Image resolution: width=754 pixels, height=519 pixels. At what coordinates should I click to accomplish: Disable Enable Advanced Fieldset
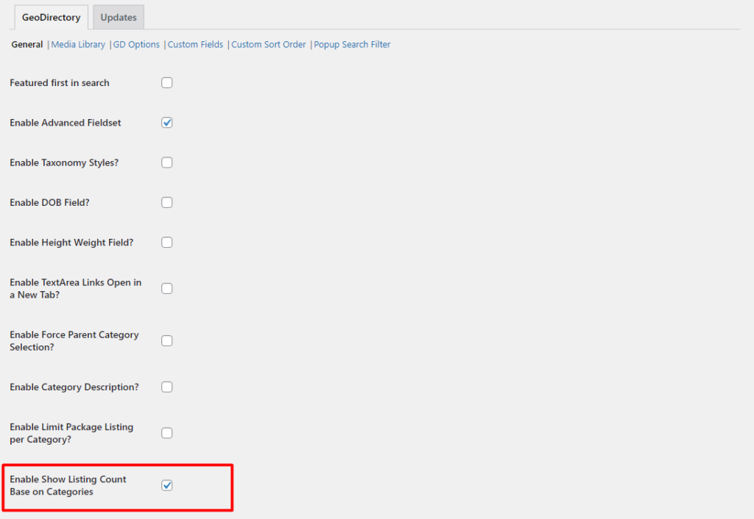click(166, 122)
